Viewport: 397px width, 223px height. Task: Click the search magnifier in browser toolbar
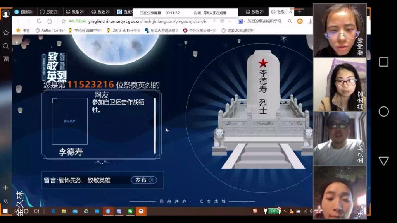290,21
